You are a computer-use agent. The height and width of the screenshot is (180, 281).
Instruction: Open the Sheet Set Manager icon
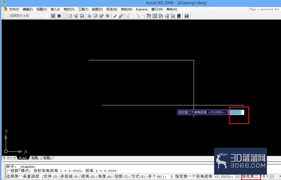[167, 16]
